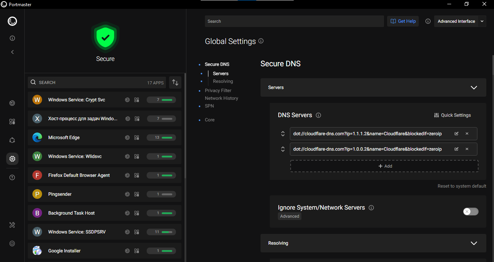Open network activity icon for Windows Service: Crypt Svc
This screenshot has height=262, width=494.
[127, 100]
